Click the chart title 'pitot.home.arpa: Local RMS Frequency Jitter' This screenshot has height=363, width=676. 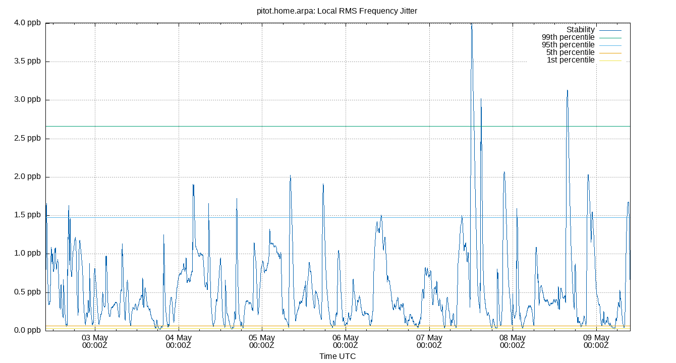pyautogui.click(x=337, y=11)
